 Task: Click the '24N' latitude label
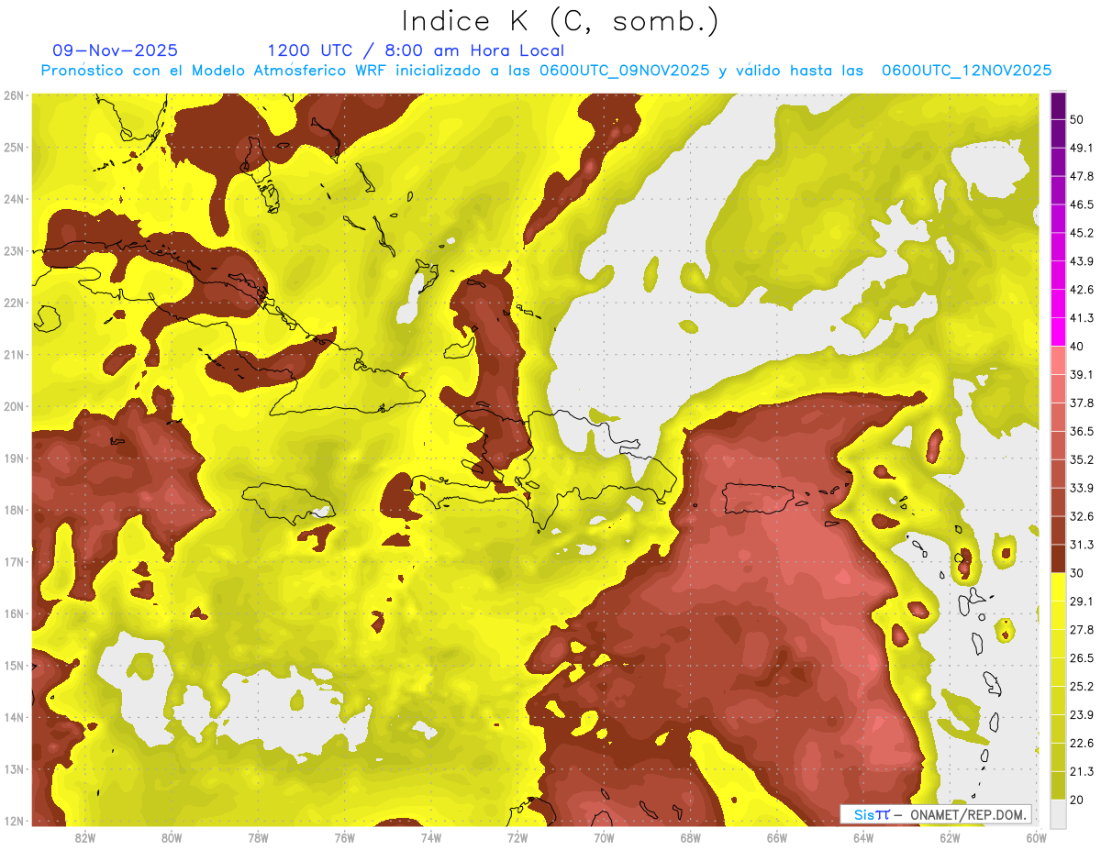coord(13,199)
